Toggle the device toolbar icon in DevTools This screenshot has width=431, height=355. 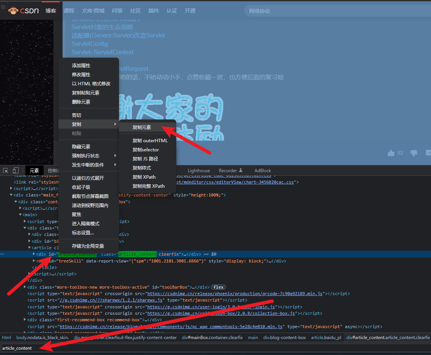[16, 171]
